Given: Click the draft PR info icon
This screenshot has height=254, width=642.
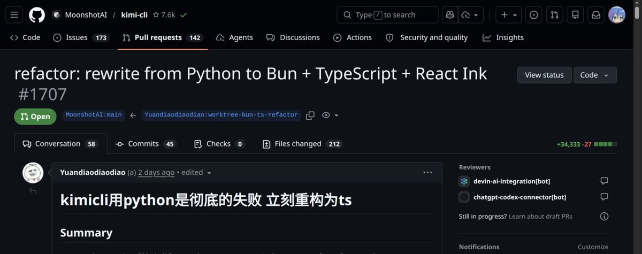Looking at the screenshot, I should pyautogui.click(x=604, y=217).
